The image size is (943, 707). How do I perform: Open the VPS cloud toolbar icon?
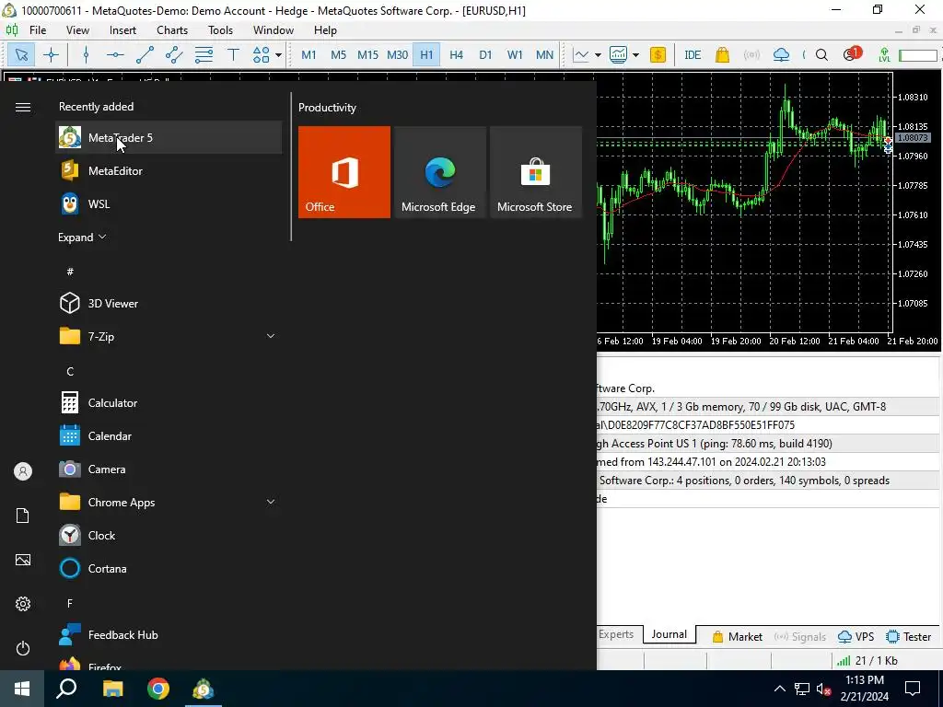point(781,54)
